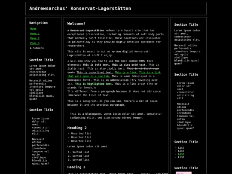Click the pink thumbnail image in right sidebar
232x174 pixels.
click(183, 173)
